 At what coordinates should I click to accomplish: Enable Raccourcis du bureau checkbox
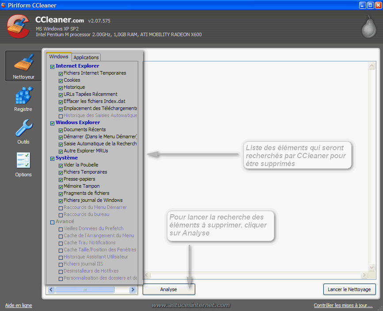(61, 216)
